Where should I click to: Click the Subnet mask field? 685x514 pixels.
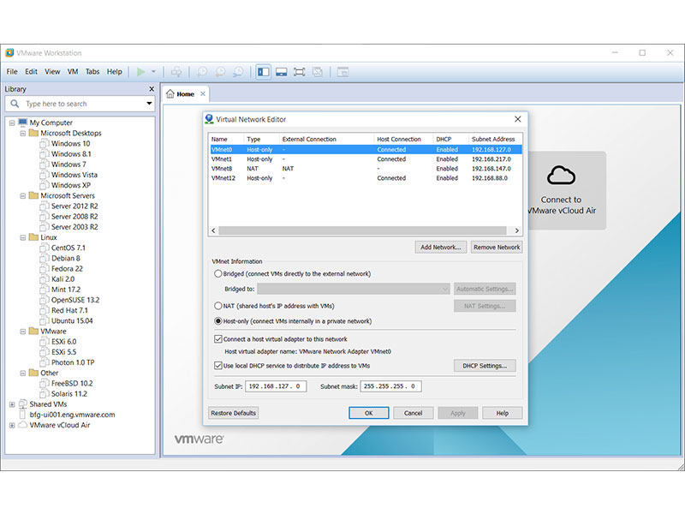coord(390,386)
